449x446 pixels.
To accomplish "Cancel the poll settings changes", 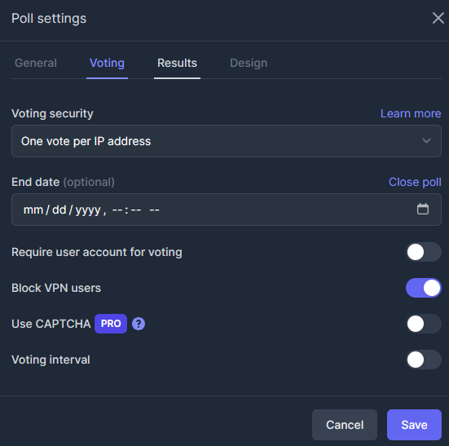I will point(345,425).
